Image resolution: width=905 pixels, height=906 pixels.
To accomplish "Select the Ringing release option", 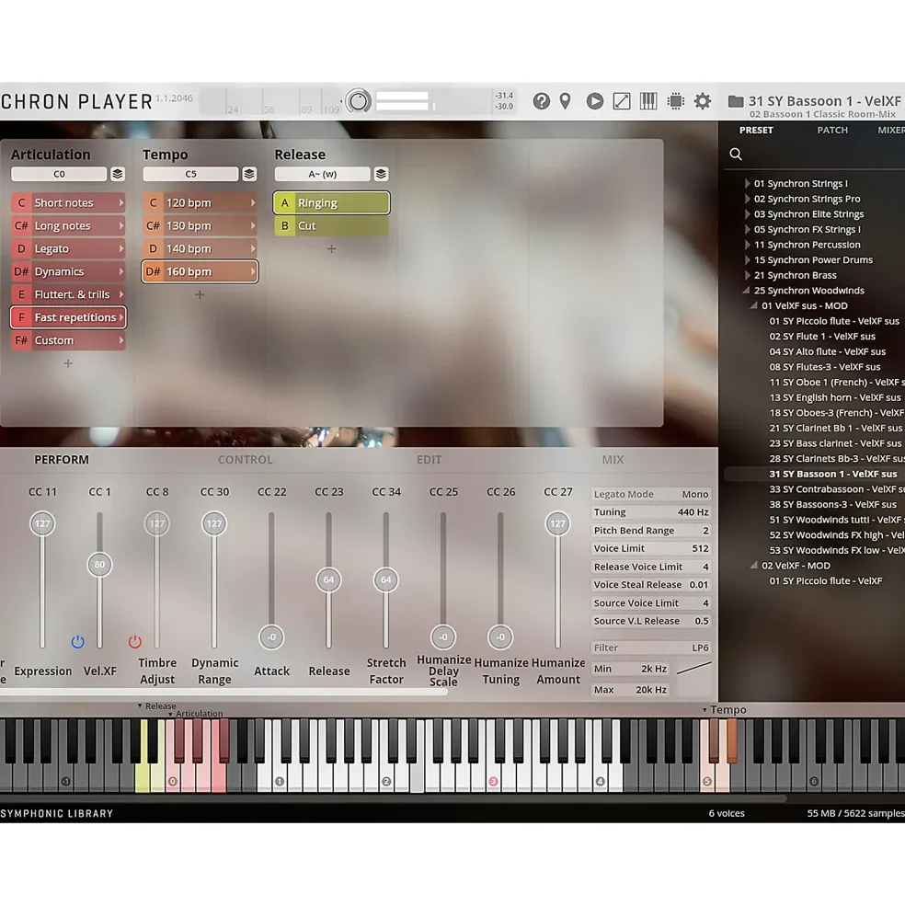I will (x=331, y=202).
